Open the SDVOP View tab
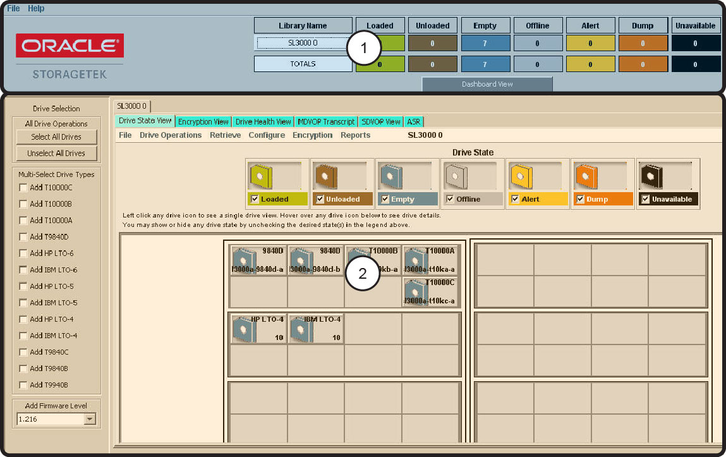This screenshot has height=457, width=726. 380,122
